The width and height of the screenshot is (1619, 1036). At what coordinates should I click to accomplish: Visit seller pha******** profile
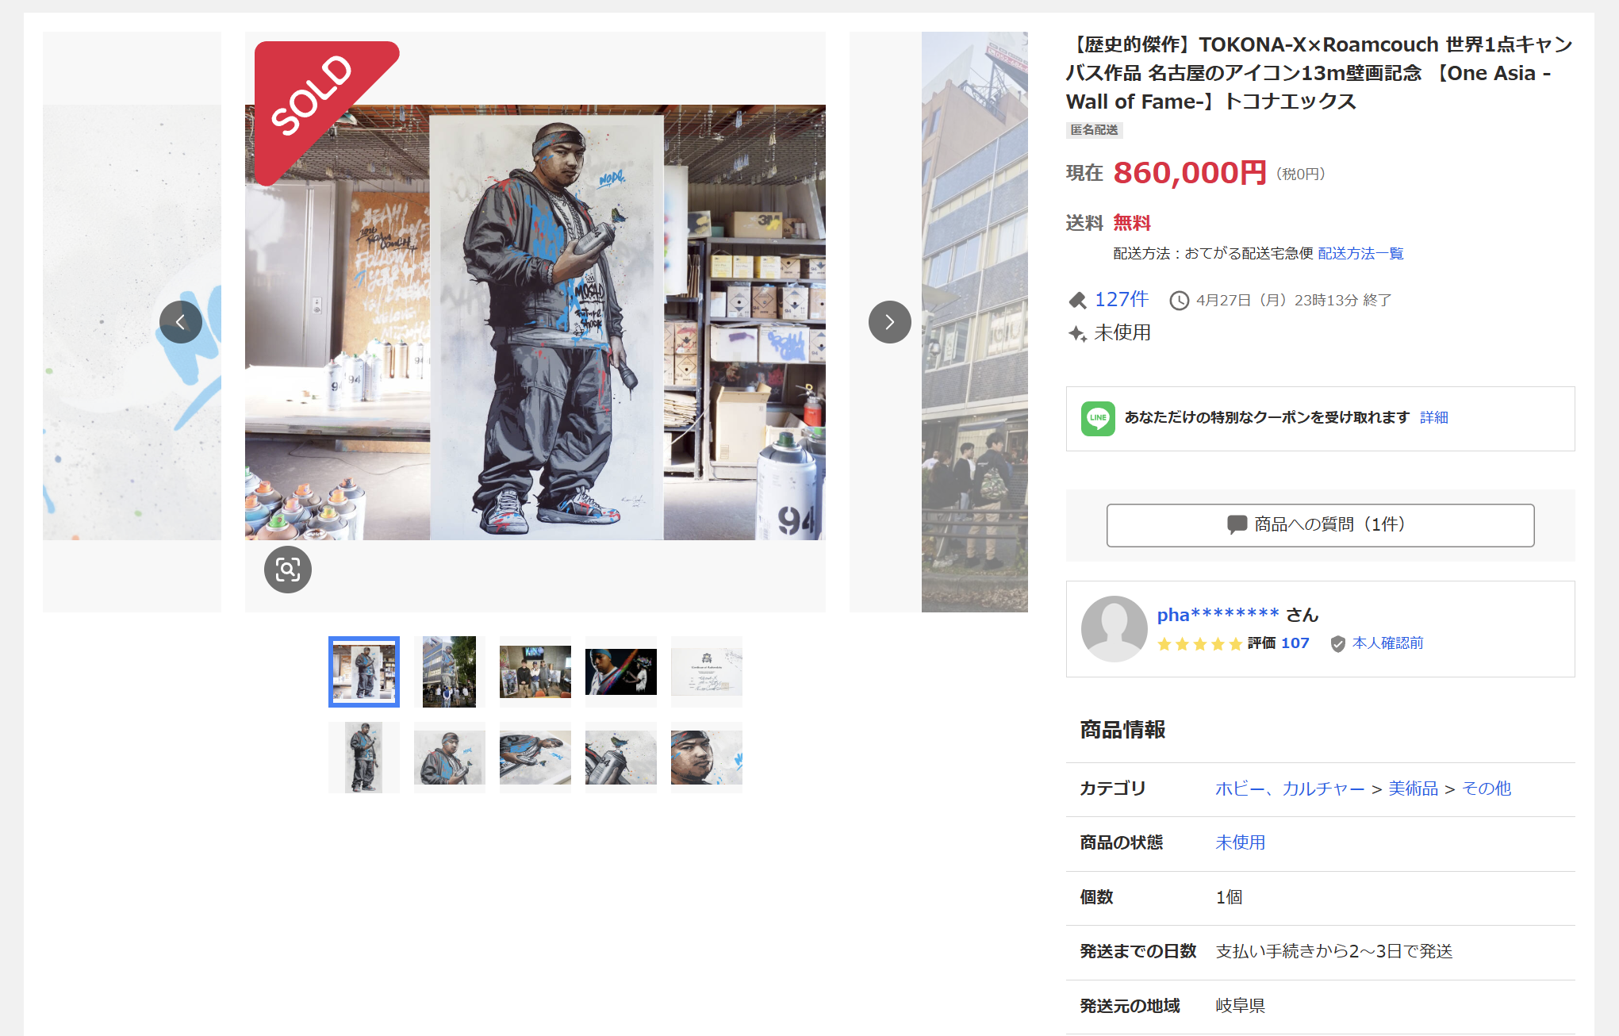click(x=1218, y=615)
